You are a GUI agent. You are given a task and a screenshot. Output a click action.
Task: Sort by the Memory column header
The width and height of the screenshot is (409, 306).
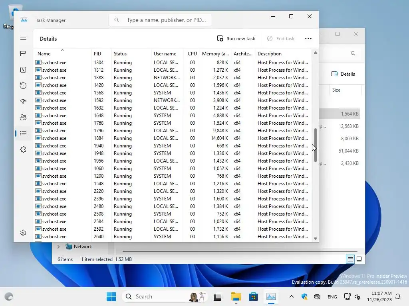[x=215, y=54]
